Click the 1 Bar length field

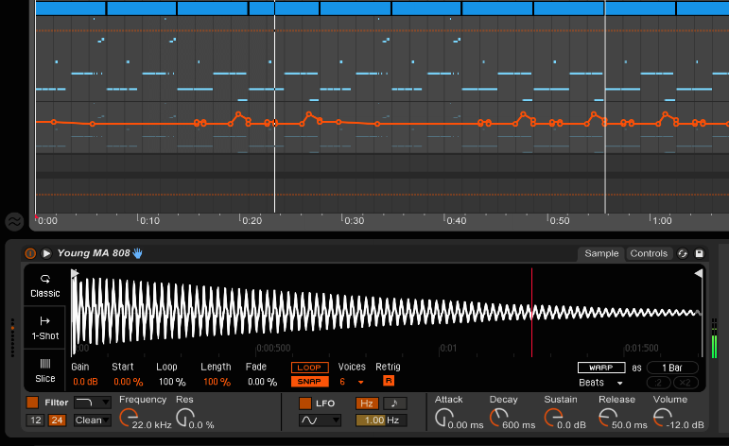click(672, 368)
